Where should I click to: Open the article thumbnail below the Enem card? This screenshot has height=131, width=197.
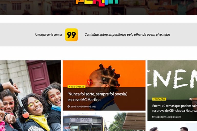click(x=172, y=127)
